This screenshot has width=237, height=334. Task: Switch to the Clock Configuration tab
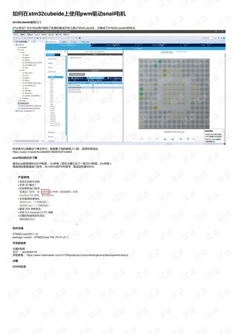(x=113, y=45)
